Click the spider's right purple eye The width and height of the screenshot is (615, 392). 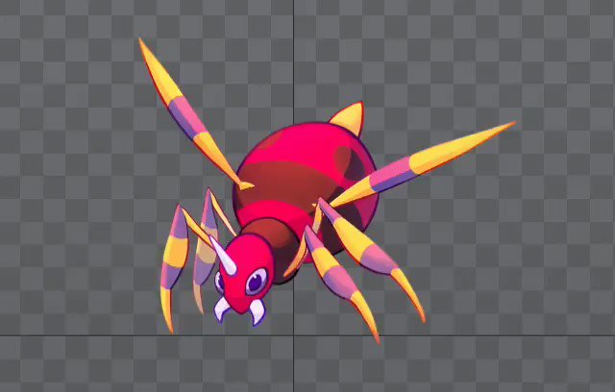[x=257, y=282]
